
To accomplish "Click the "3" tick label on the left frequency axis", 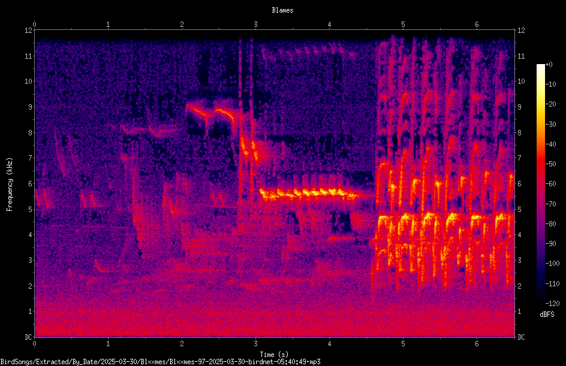I will 31,261.
